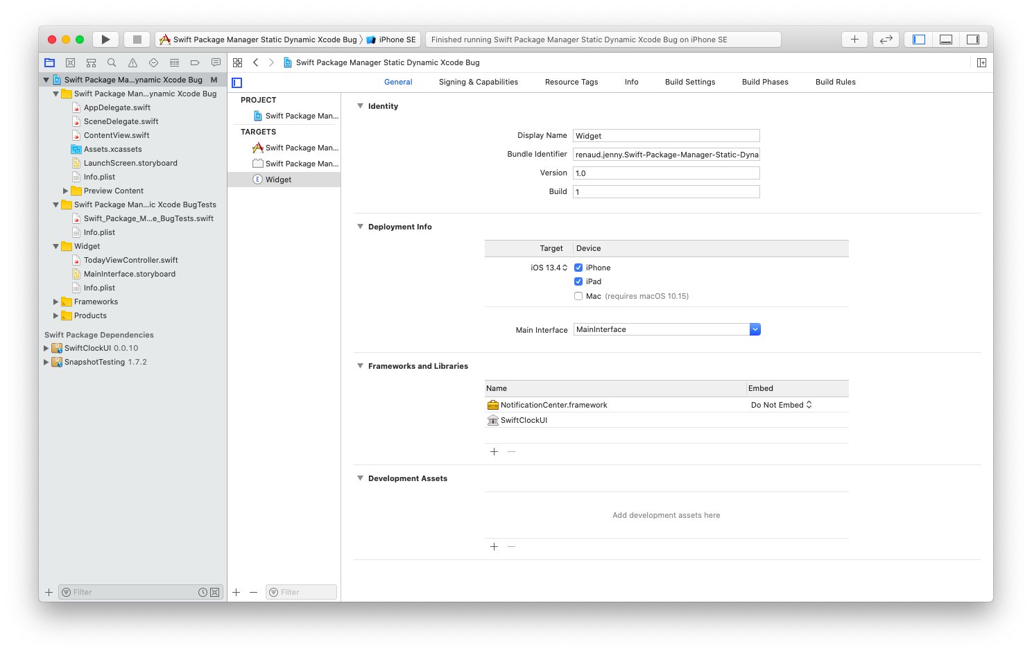Screen dimensions: 1032x653
Task: Go back in editor history
Action: pos(255,62)
